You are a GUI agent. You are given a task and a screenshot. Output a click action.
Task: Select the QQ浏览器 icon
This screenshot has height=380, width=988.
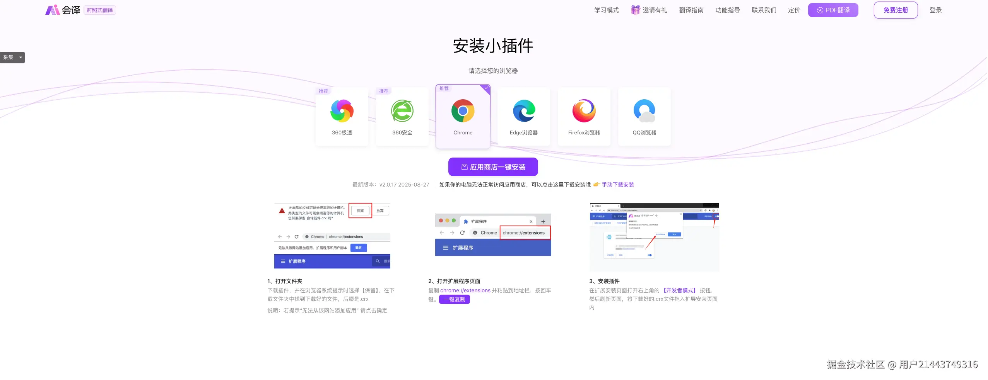(x=644, y=111)
